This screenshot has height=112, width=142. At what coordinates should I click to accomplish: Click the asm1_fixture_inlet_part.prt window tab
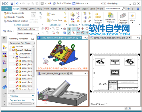pyautogui.click(x=54, y=73)
